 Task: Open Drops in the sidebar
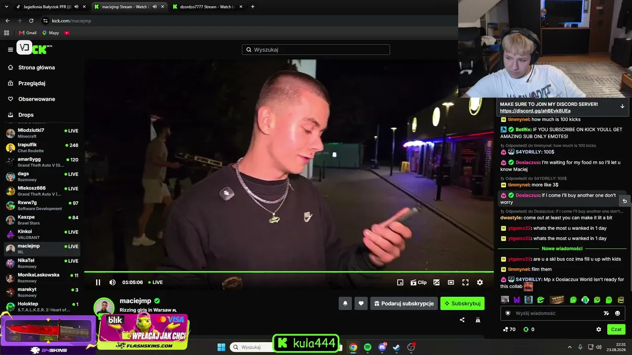(x=26, y=115)
